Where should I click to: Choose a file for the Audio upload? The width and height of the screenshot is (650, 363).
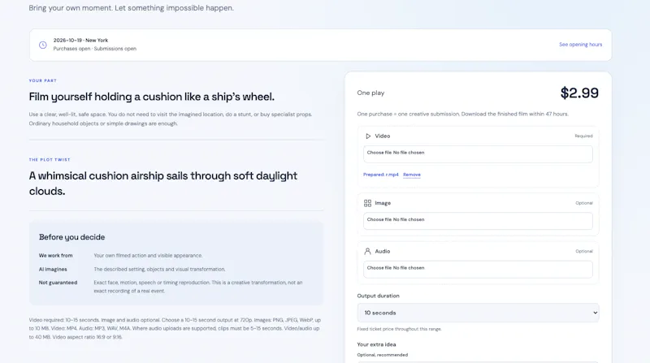[478, 270]
